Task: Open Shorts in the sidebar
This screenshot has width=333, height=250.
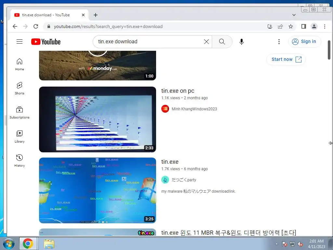Action: (x=20, y=89)
